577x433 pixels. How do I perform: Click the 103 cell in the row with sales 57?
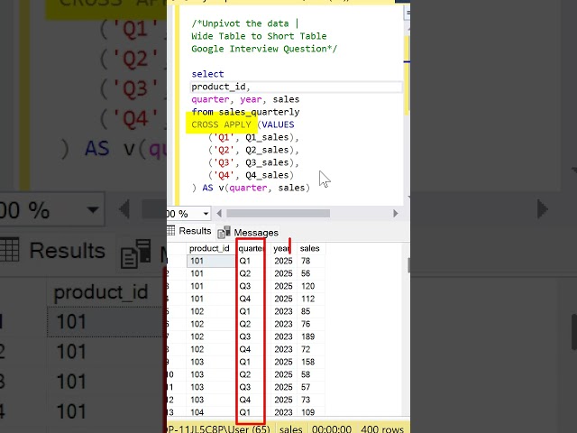coord(197,387)
